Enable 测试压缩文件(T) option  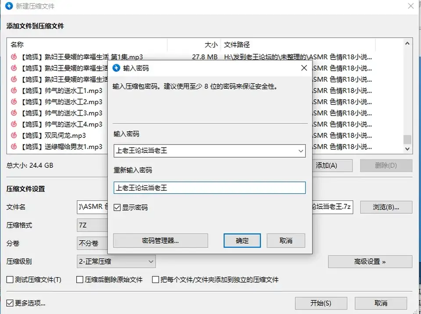pyautogui.click(x=10, y=280)
